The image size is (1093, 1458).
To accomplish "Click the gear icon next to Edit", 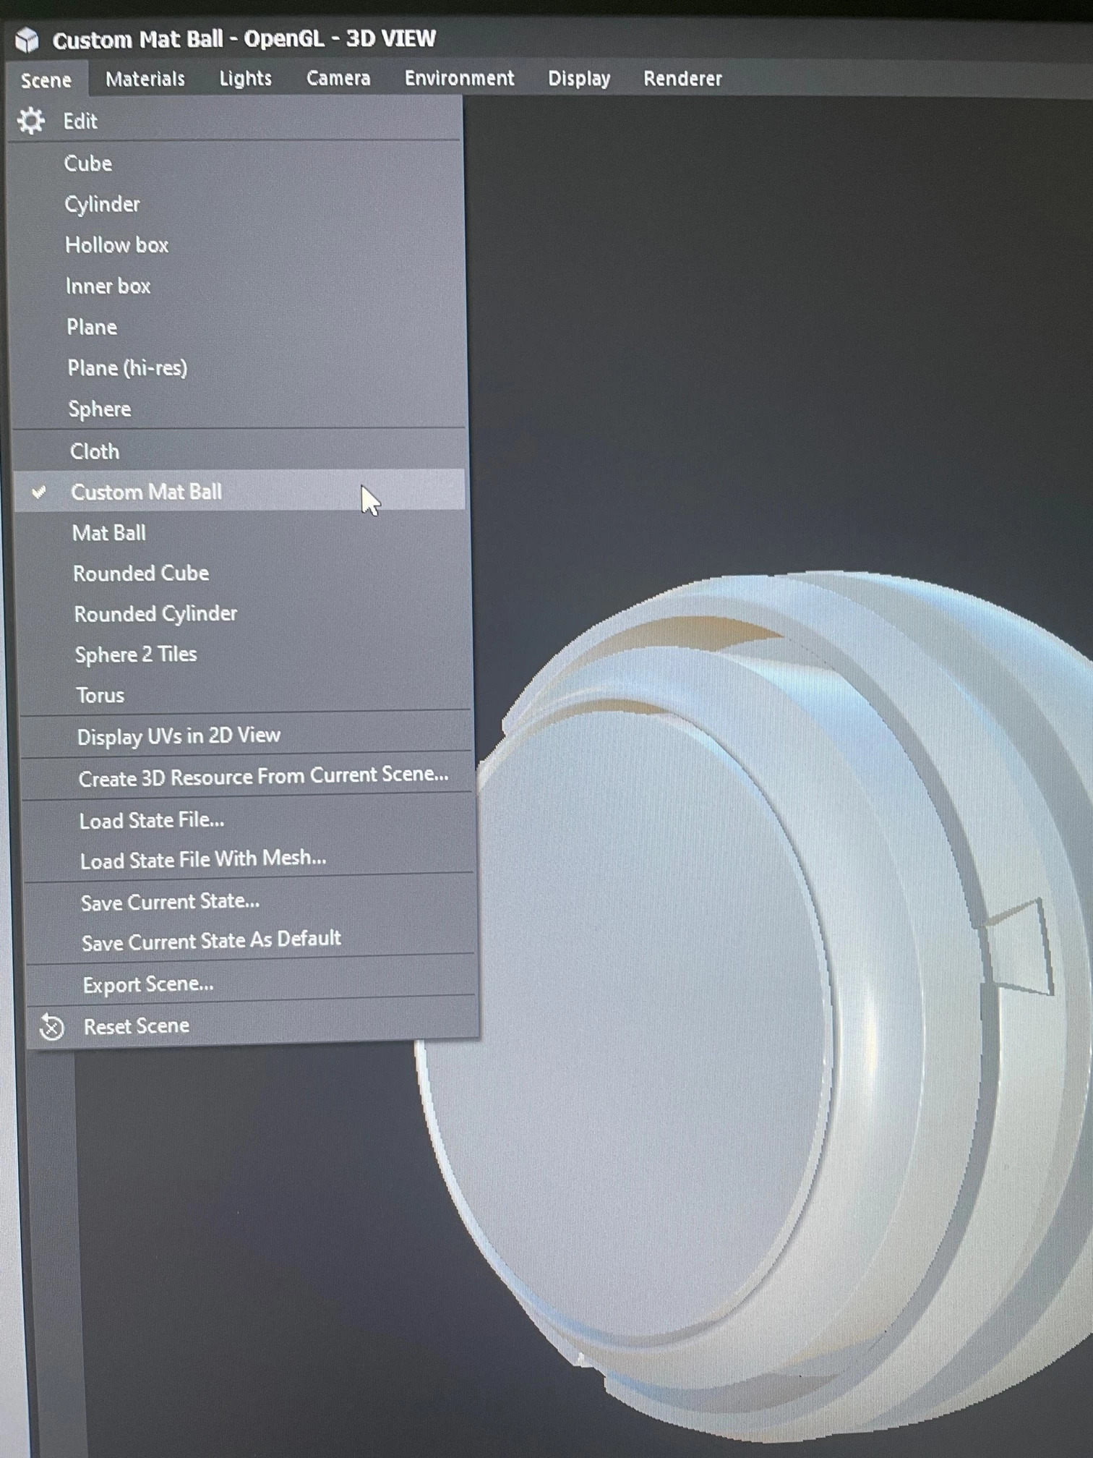I will [x=31, y=121].
